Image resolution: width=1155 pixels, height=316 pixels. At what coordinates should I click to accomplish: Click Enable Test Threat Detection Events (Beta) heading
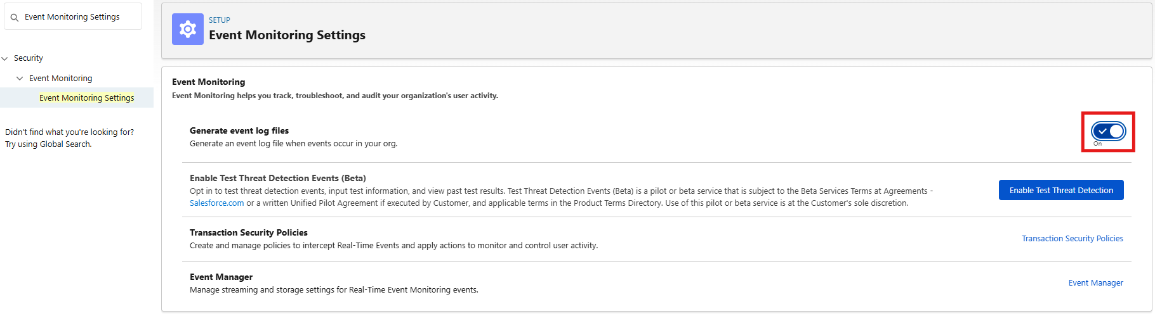(x=277, y=179)
